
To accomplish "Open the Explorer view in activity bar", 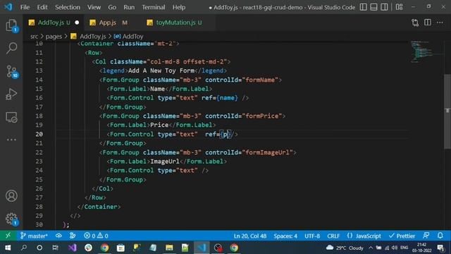I will coord(11,25).
